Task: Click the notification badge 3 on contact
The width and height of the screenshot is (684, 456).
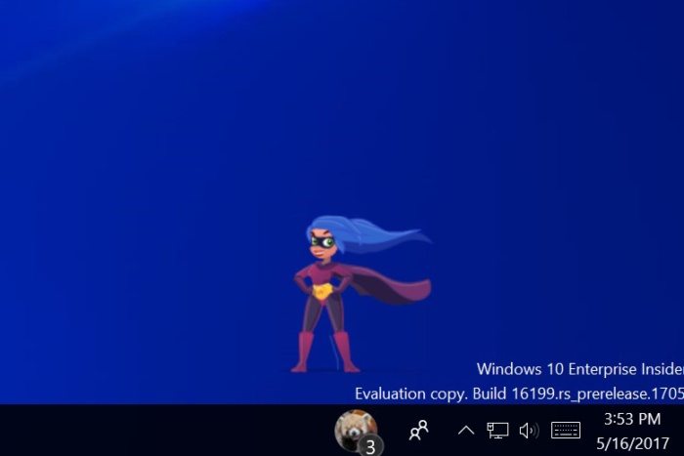Action: coord(370,446)
